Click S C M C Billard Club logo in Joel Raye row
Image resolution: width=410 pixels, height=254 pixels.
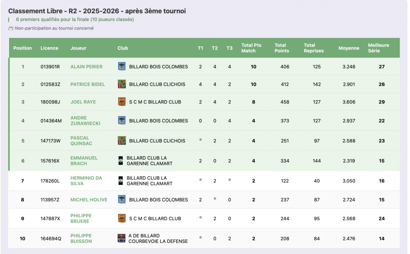tap(122, 102)
